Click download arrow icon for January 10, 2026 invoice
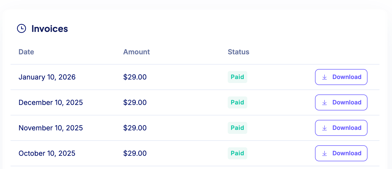Screen dimensions: 392x169 [324, 77]
